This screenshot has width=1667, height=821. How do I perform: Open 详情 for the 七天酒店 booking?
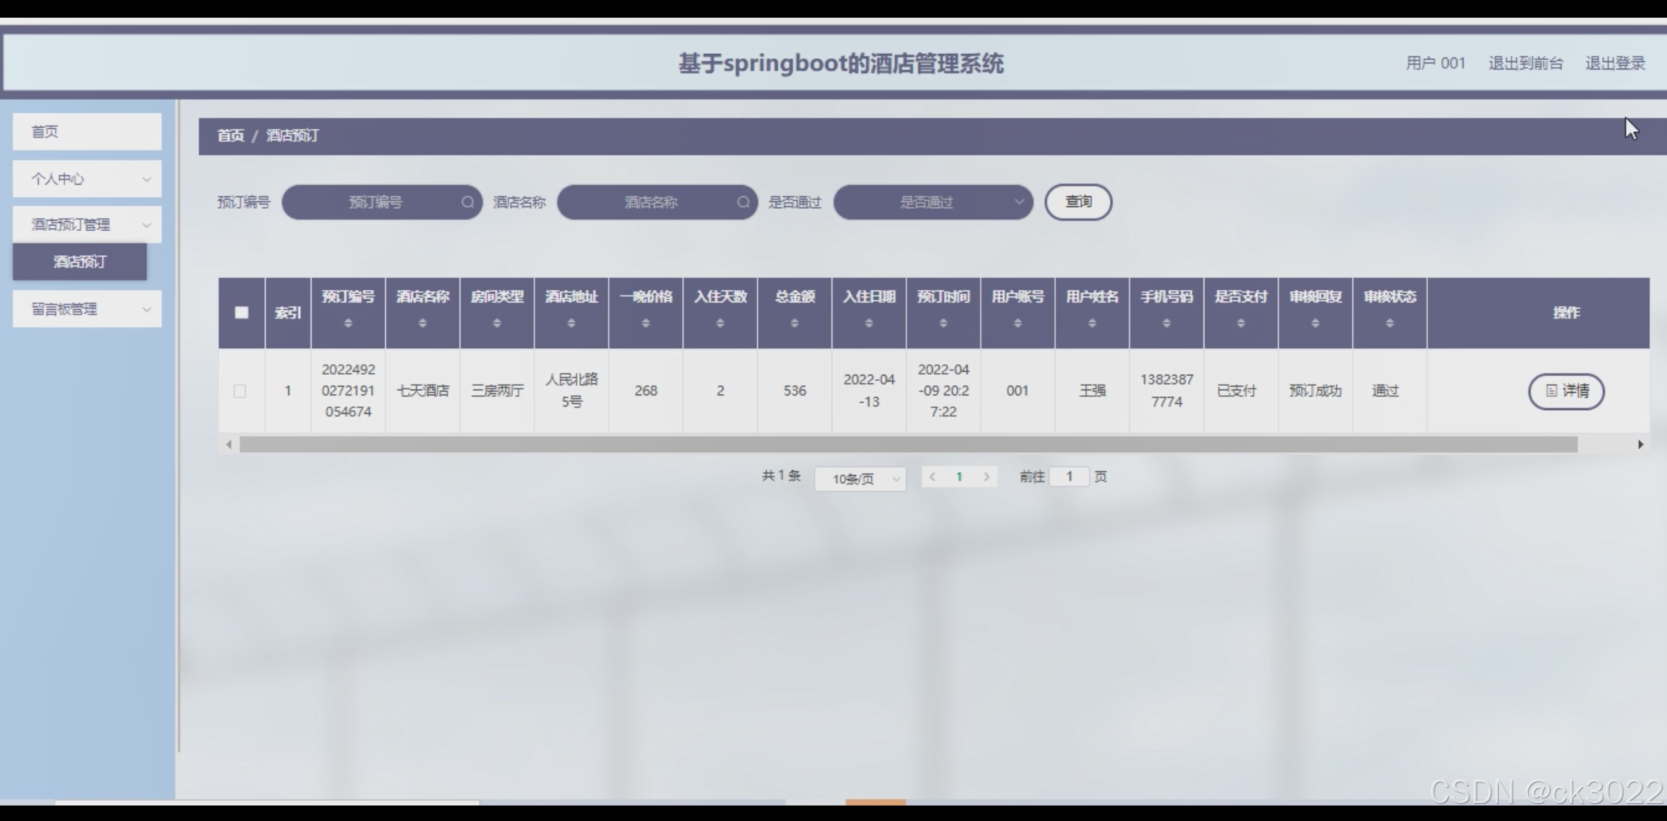point(1566,391)
